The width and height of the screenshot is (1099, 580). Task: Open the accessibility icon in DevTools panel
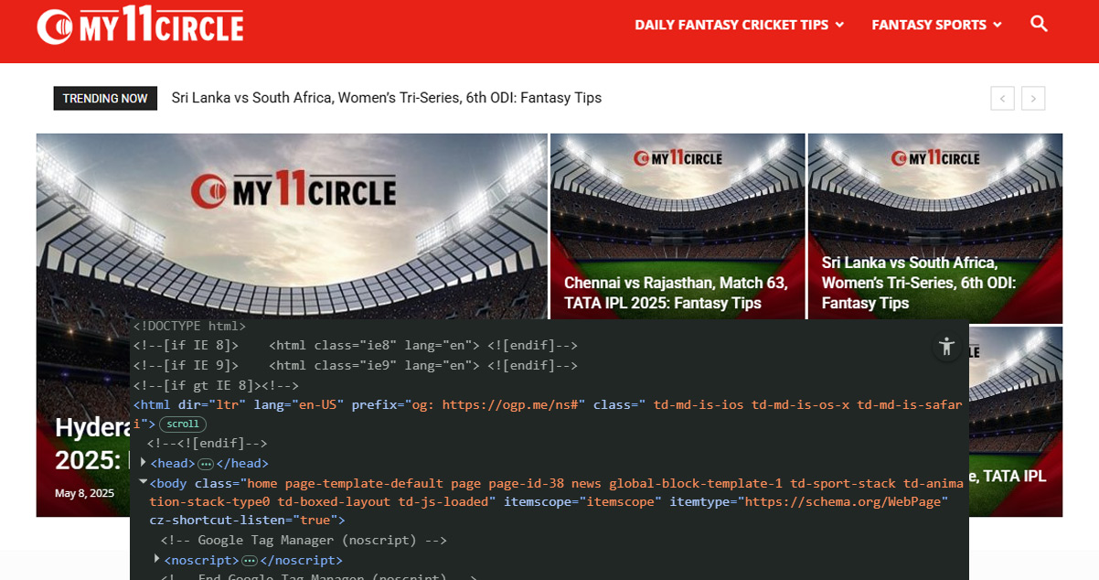946,347
